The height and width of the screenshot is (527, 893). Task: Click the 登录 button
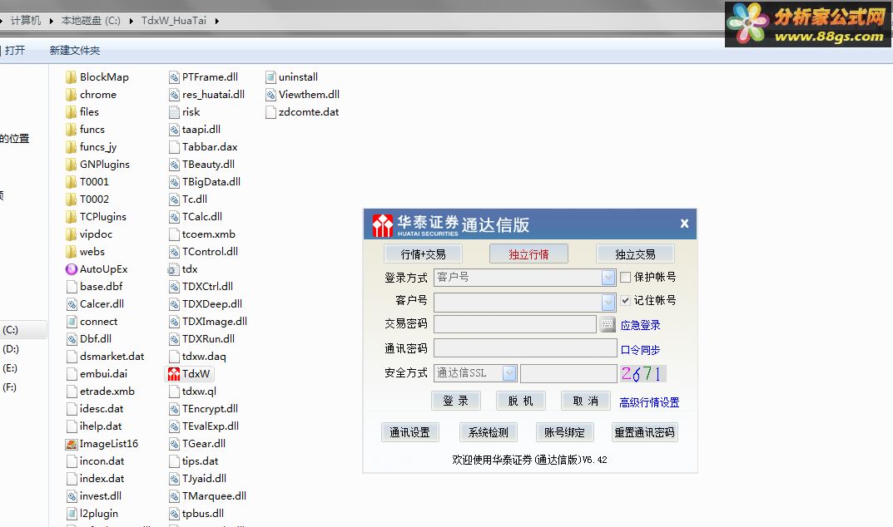(455, 401)
